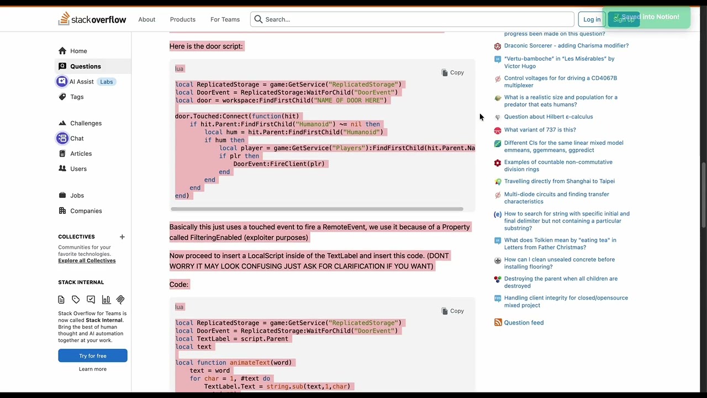This screenshot has width=707, height=398.
Task: Click the door script horizontal scrollbar
Action: (x=317, y=209)
